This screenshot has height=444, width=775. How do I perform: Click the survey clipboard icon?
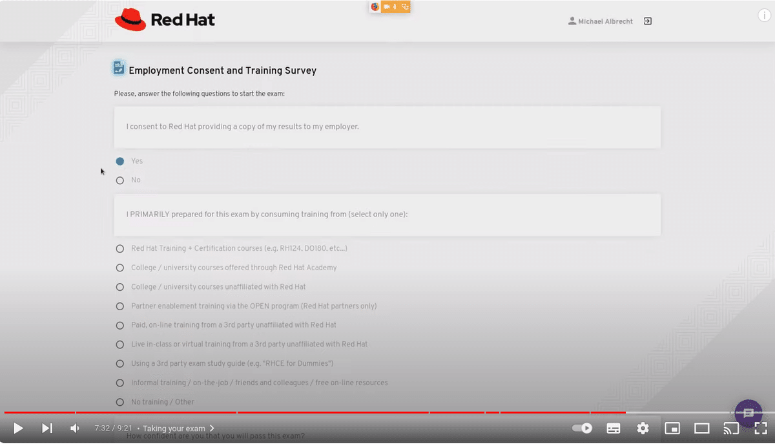pyautogui.click(x=119, y=68)
